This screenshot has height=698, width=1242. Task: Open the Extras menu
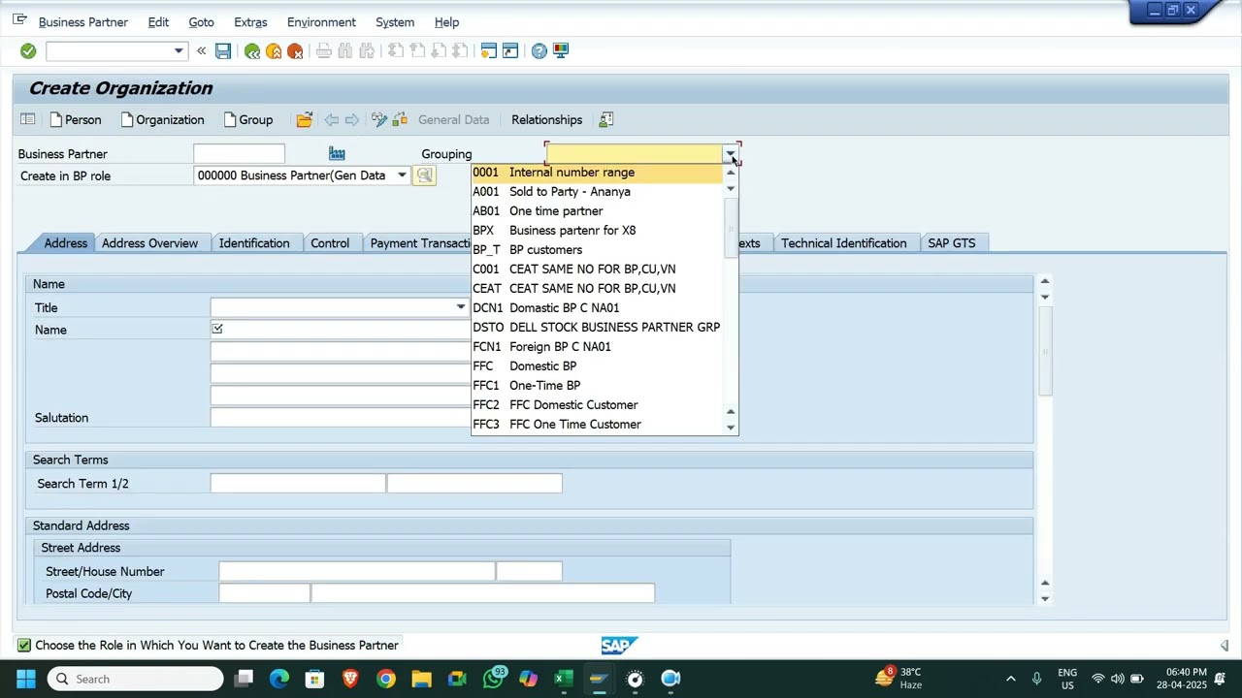pos(250,21)
